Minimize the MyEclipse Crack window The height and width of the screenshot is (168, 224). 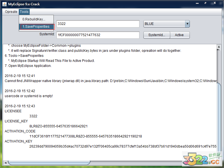click(x=197, y=3)
